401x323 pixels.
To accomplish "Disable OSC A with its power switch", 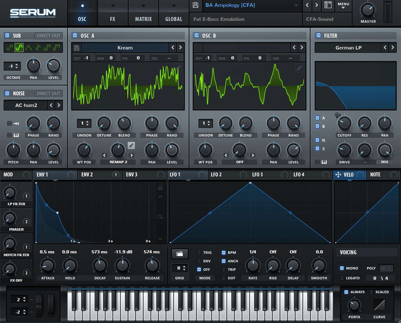I will click(75, 35).
